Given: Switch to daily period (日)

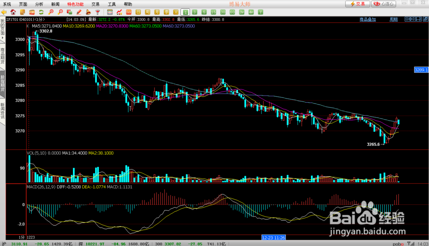Looking at the screenshot, I should point(138,12).
